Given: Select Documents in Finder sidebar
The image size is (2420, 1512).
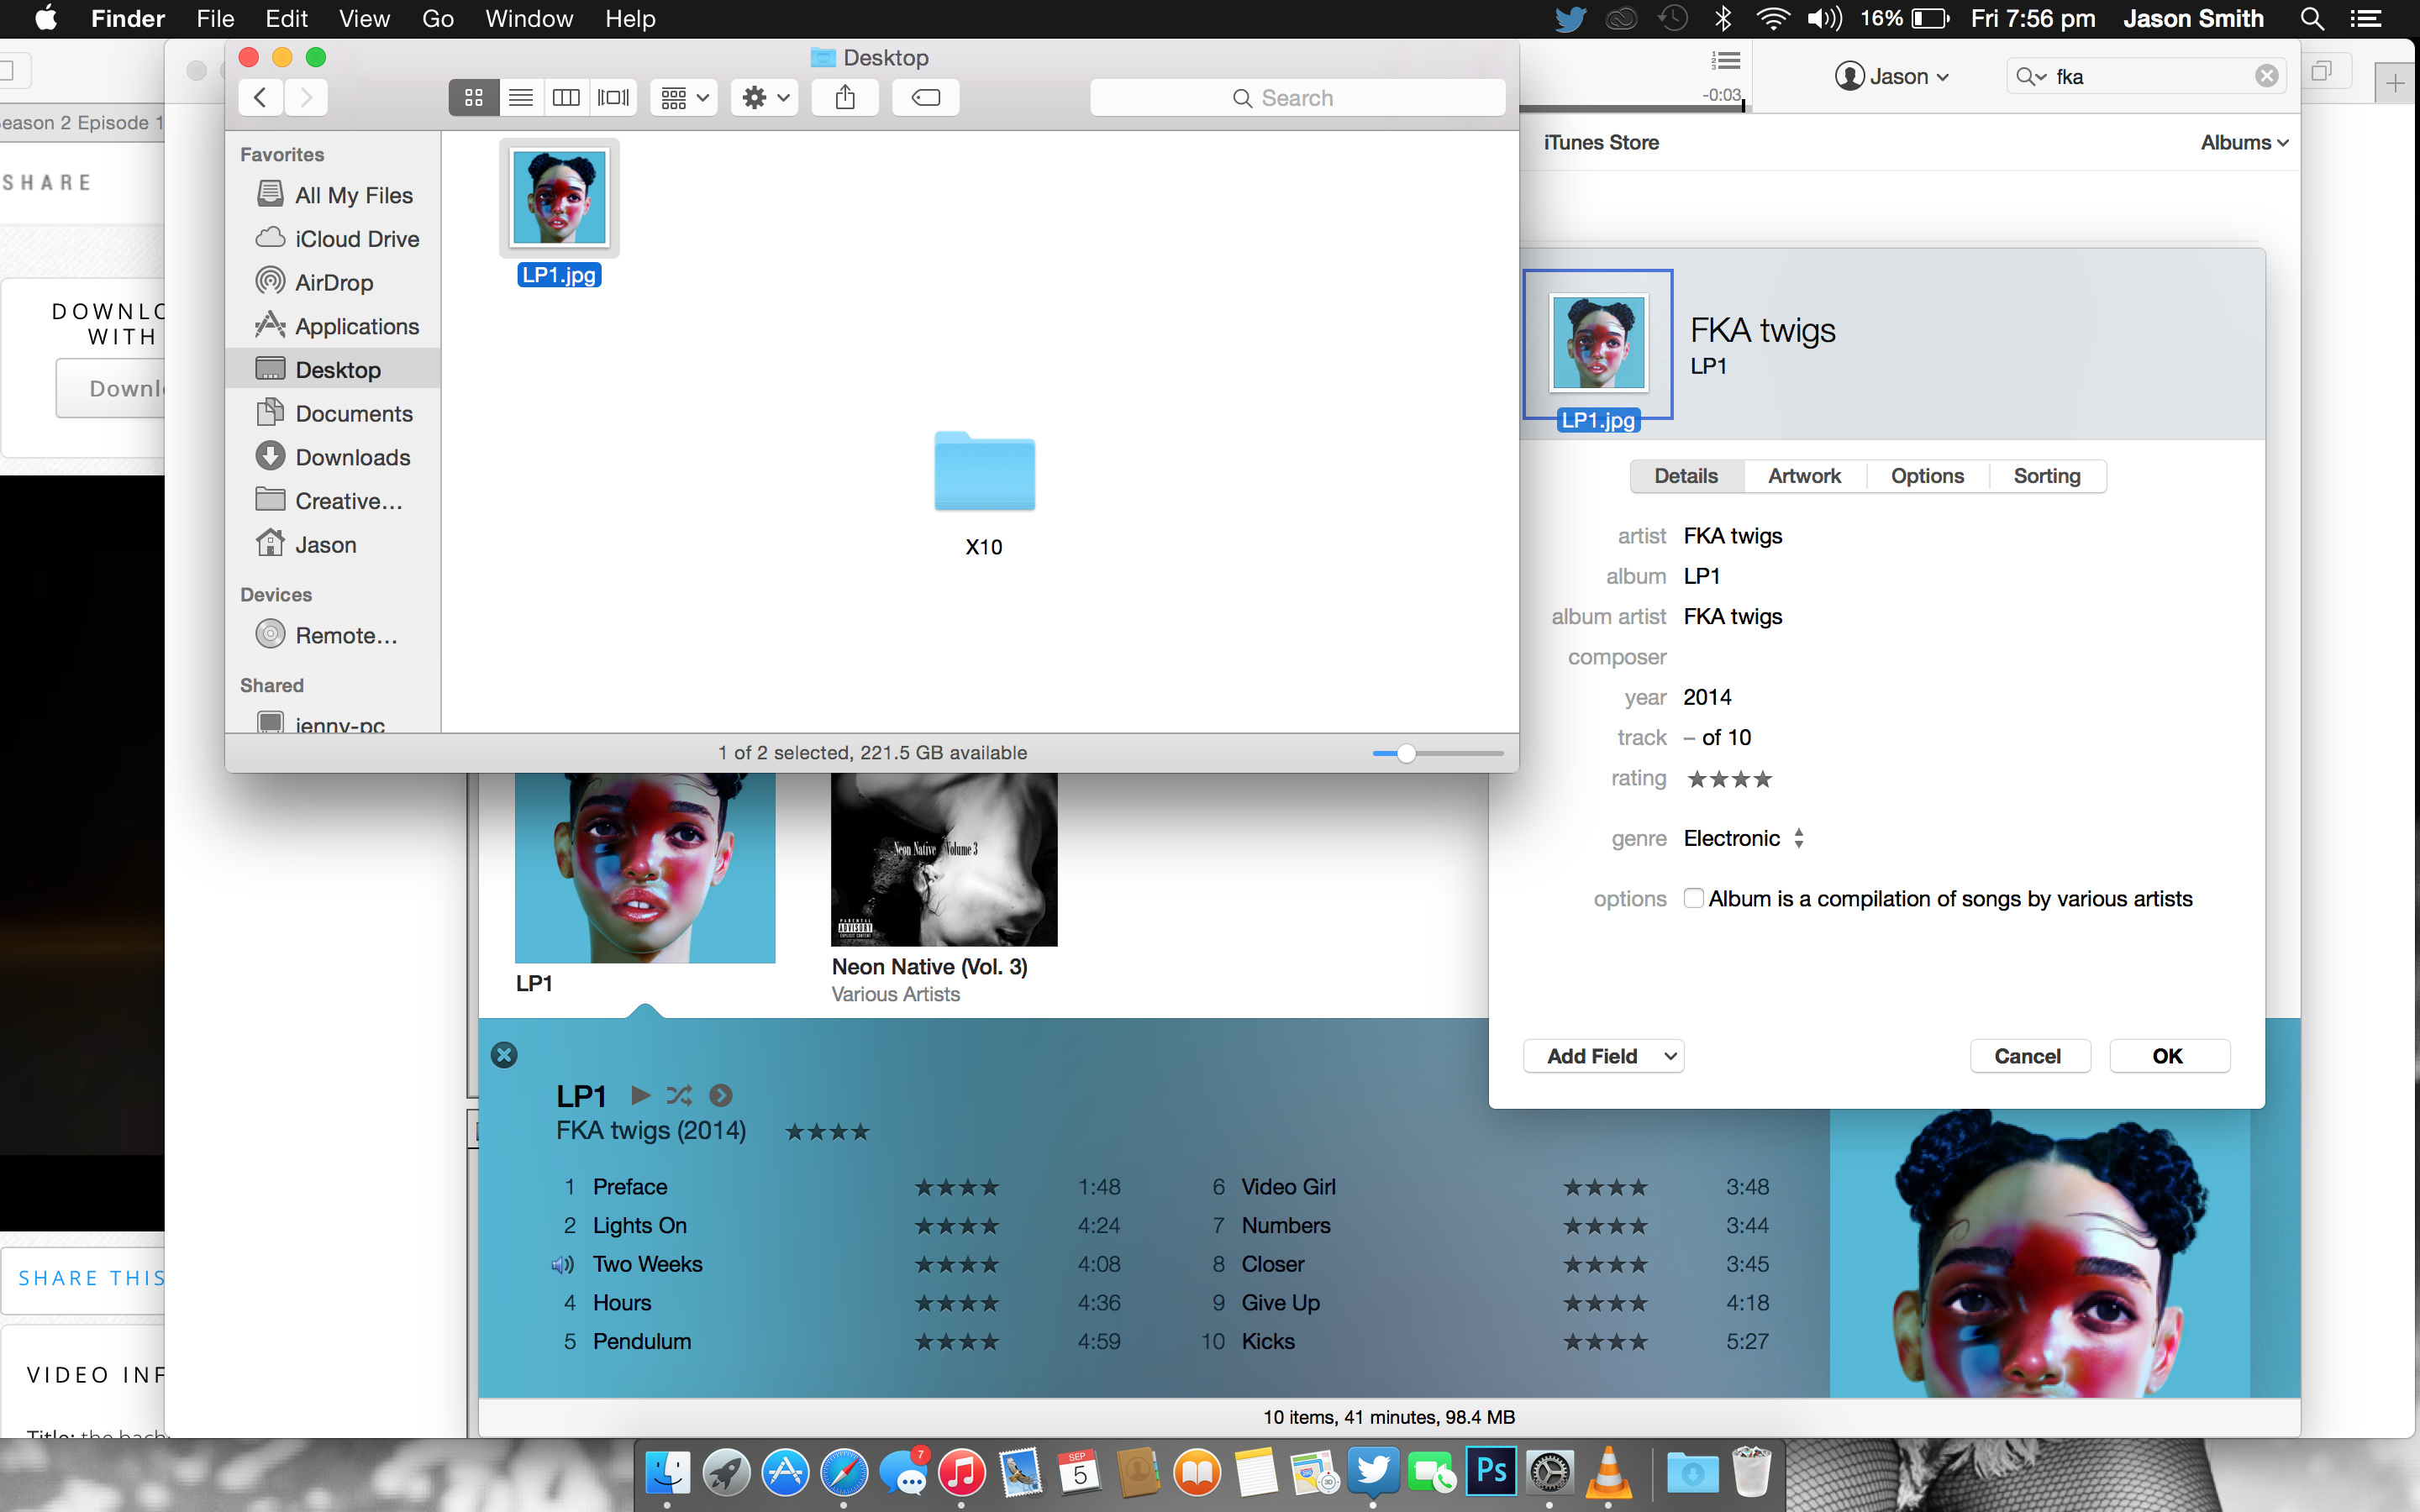Looking at the screenshot, I should (x=334, y=413).
